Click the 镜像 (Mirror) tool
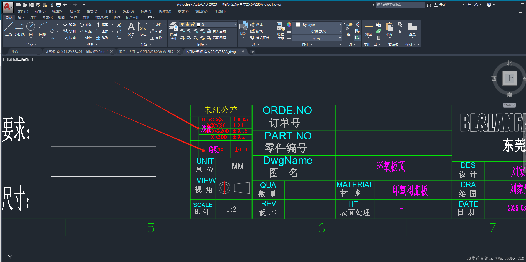 point(86,31)
